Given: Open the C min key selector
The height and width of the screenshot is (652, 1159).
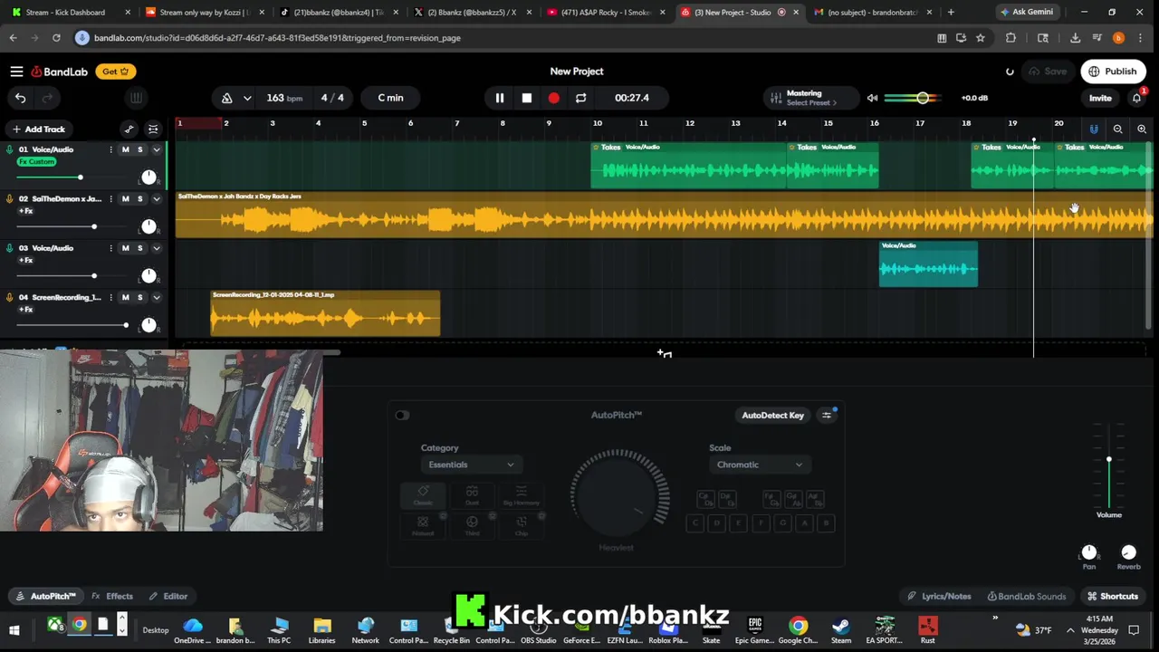Looking at the screenshot, I should 391,98.
